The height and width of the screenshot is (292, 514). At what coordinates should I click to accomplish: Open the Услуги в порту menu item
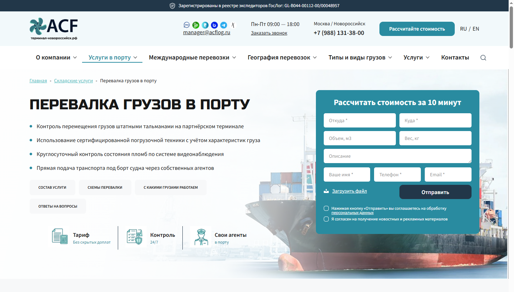110,57
